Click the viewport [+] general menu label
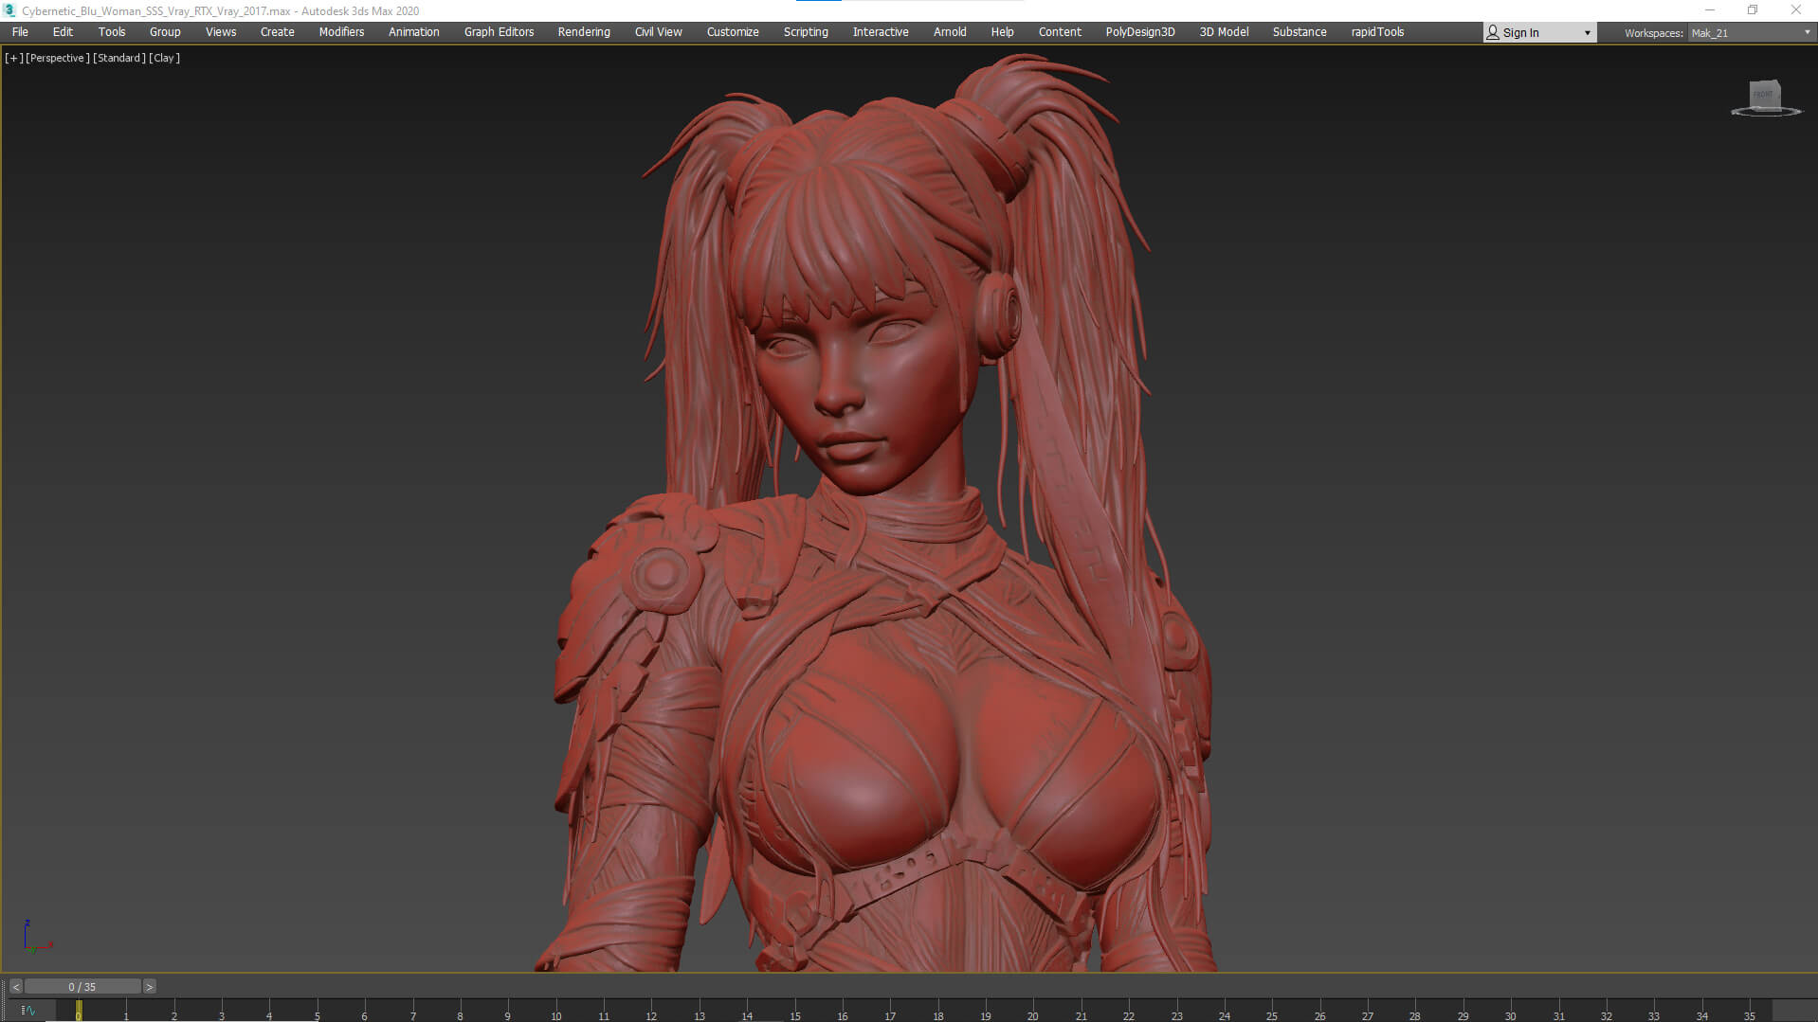The image size is (1818, 1022). click(x=13, y=58)
